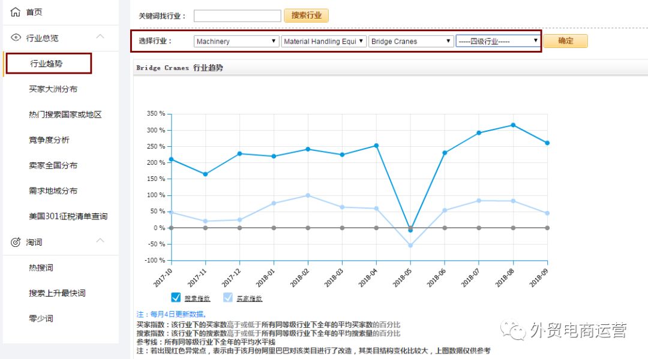Open 需求地域分布 menu item
Viewport: 648px width, 359px height.
click(x=53, y=191)
